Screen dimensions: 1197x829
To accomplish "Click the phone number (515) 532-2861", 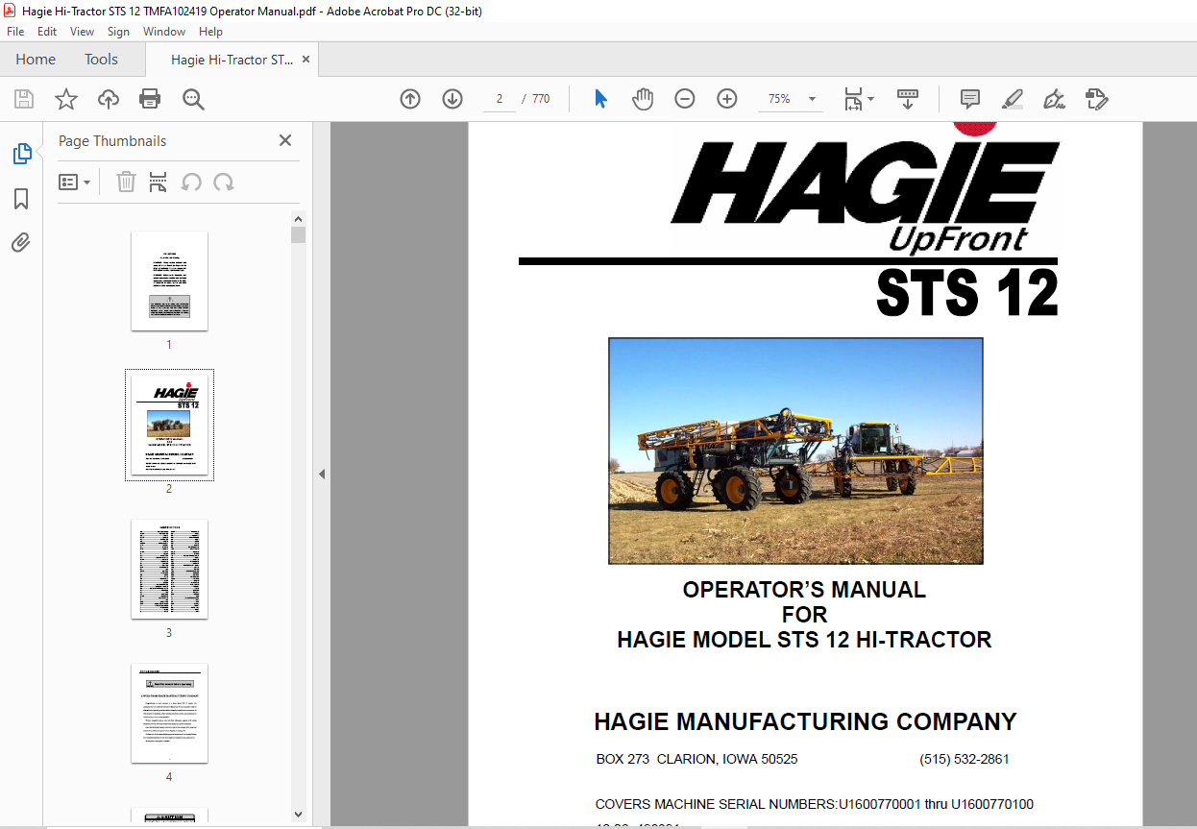I will pyautogui.click(x=964, y=759).
